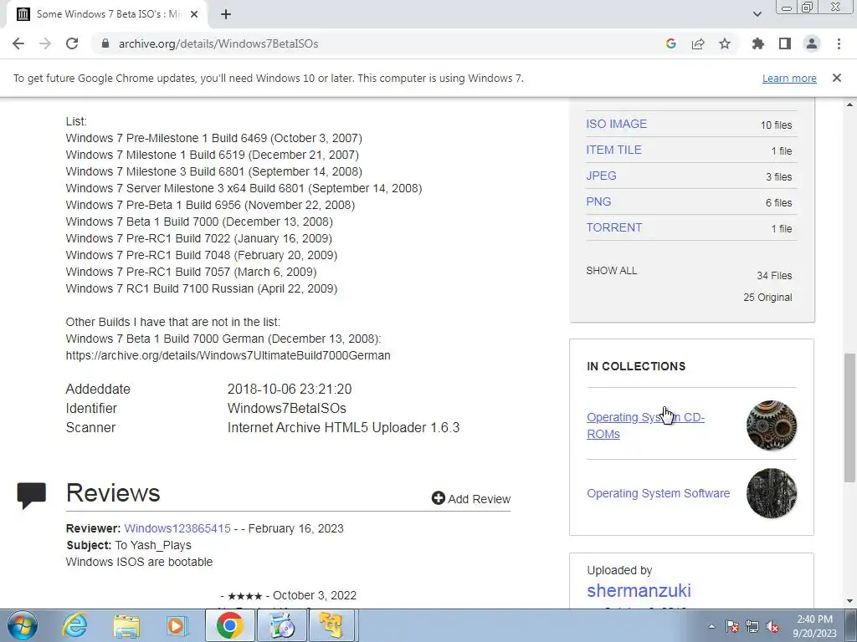Open the PNG download option
Screen dimensions: 857x642
pos(598,201)
